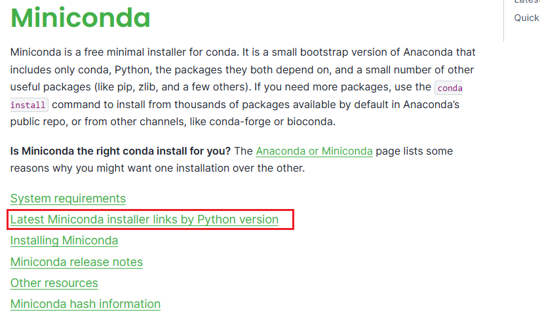This screenshot has height=323, width=540.
Task: Open the Other resources link
Action: (x=54, y=283)
